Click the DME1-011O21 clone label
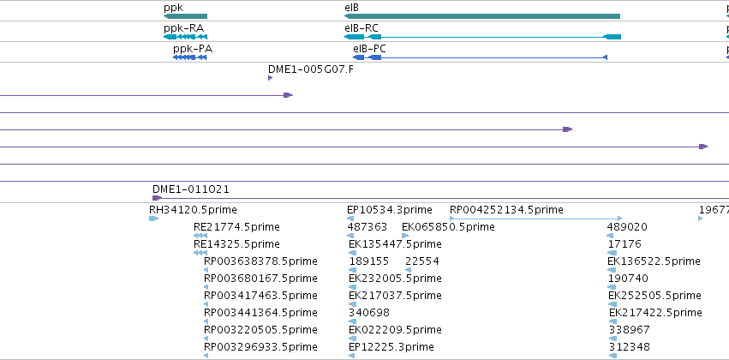The height and width of the screenshot is (360, 729). [191, 189]
